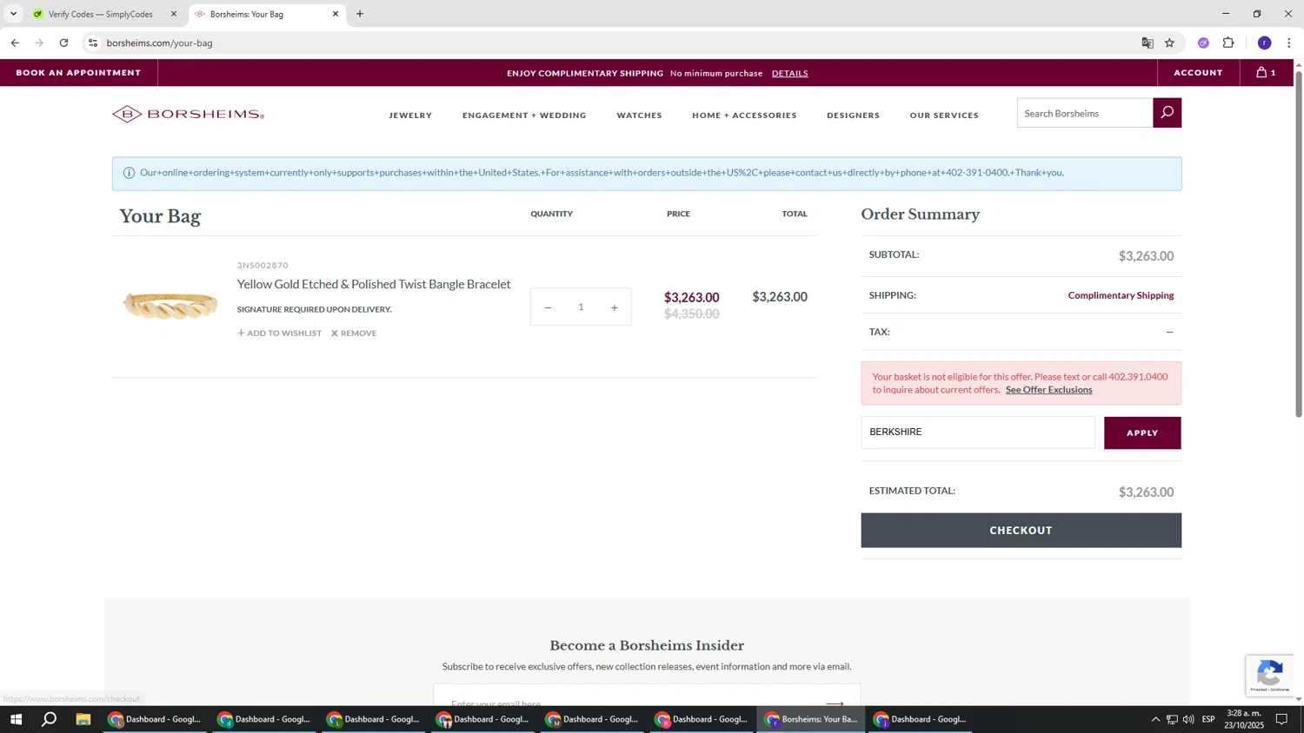Open the Chrome profile avatar

click(x=1264, y=43)
